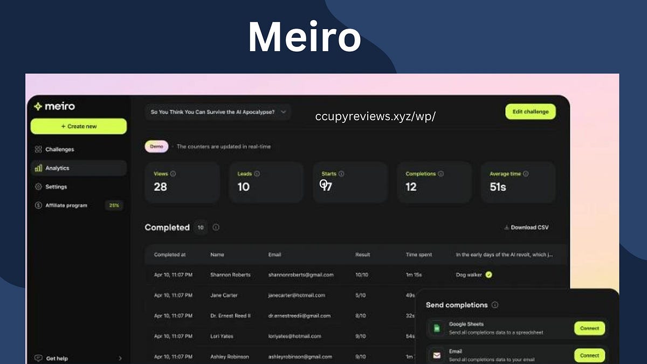
Task: Select the Challenges icon in the sidebar
Action: pyautogui.click(x=38, y=149)
